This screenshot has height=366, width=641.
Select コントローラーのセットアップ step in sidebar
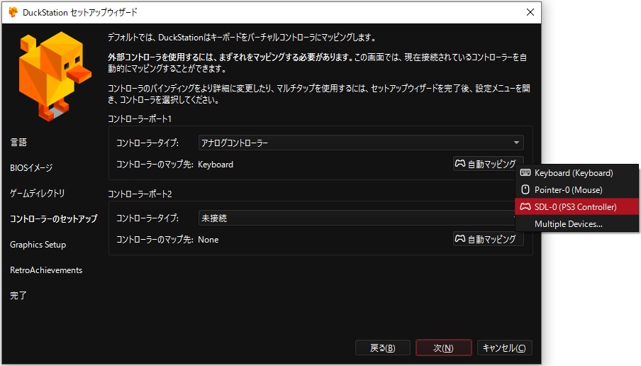click(x=54, y=218)
